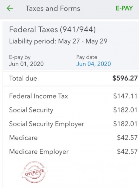Screen dimensions: 139x188
Task: Open the Jun 04, 2020 pay date link
Action: click(x=93, y=64)
